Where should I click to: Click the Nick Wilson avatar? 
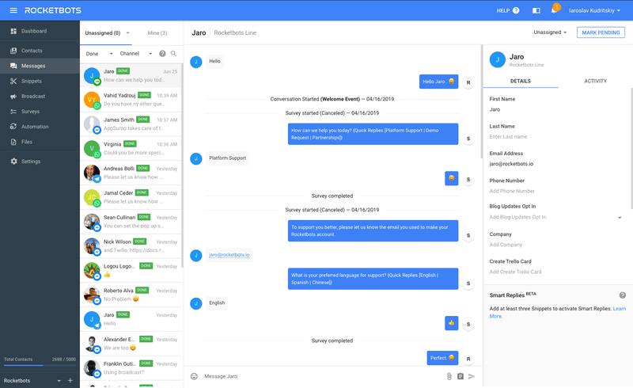tap(92, 245)
